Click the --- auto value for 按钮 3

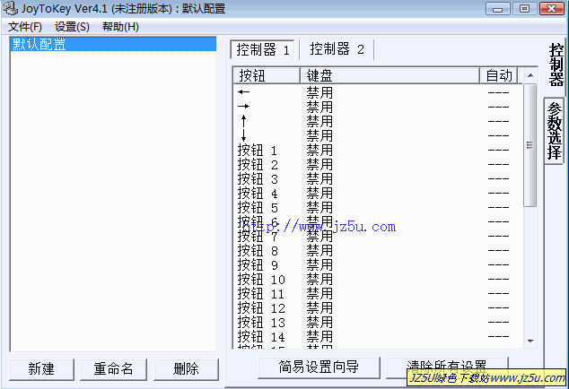tap(498, 178)
